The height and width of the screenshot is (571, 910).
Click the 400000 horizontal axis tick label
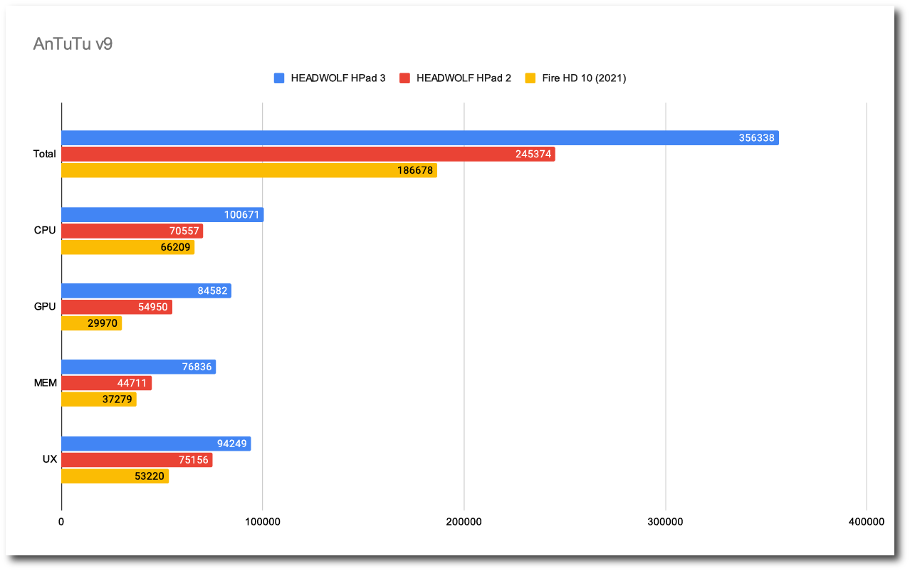click(867, 522)
